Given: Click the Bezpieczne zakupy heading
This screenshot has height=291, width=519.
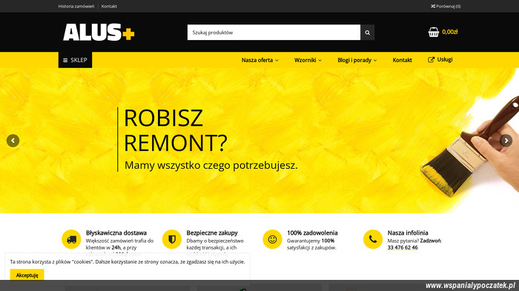Looking at the screenshot, I should [212, 233].
